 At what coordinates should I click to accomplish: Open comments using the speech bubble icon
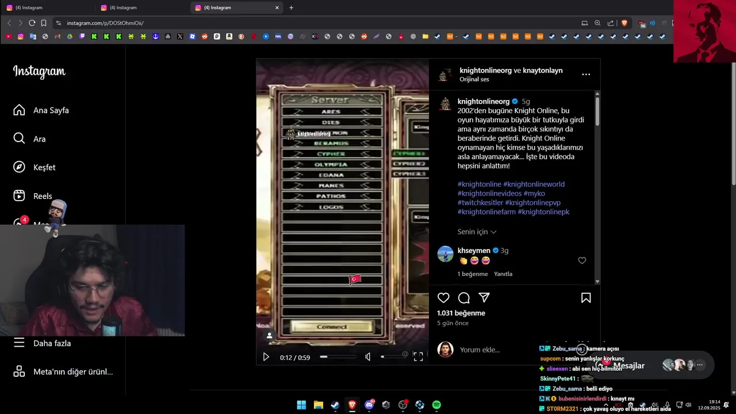click(x=464, y=298)
